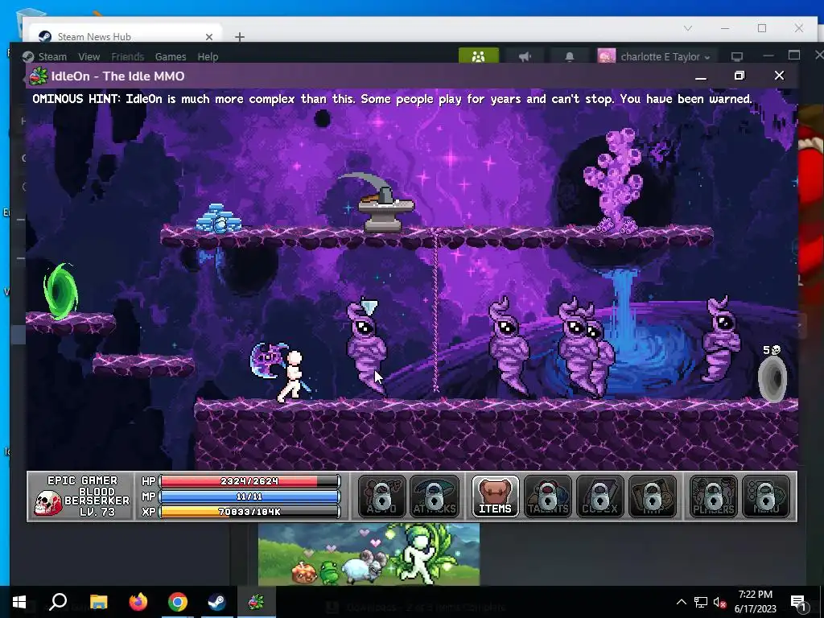Click Steam big picture mode monitor icon
824x618 pixels.
(737, 56)
